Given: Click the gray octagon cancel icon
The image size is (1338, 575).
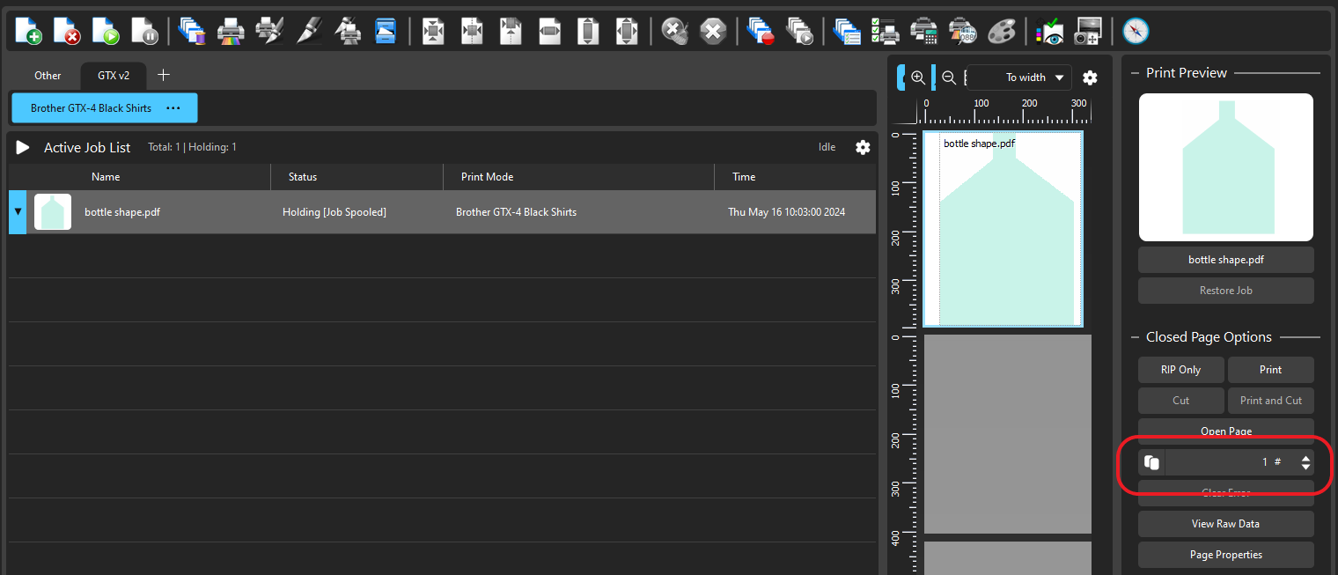Looking at the screenshot, I should coord(713,32).
